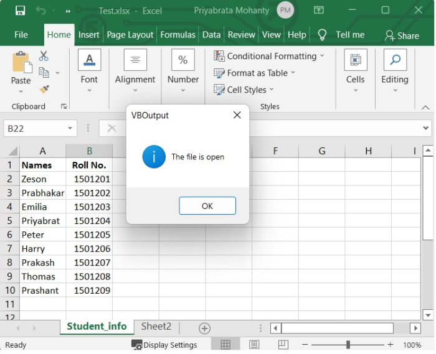Switch to Page Break Preview view

point(283,345)
